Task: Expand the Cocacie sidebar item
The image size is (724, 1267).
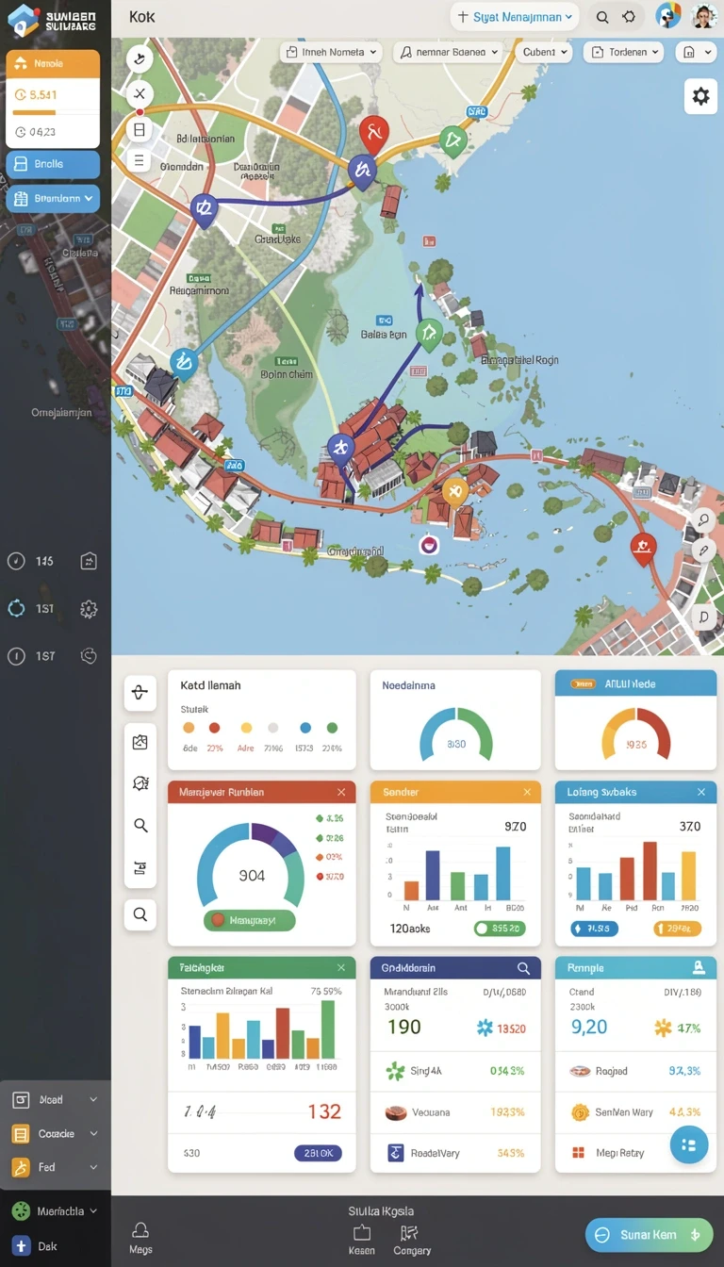Action: 55,1134
